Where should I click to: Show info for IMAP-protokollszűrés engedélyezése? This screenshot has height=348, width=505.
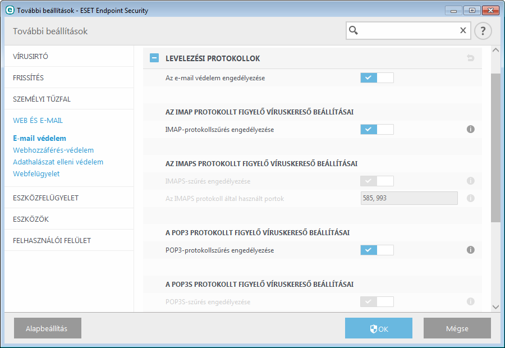pyautogui.click(x=471, y=129)
